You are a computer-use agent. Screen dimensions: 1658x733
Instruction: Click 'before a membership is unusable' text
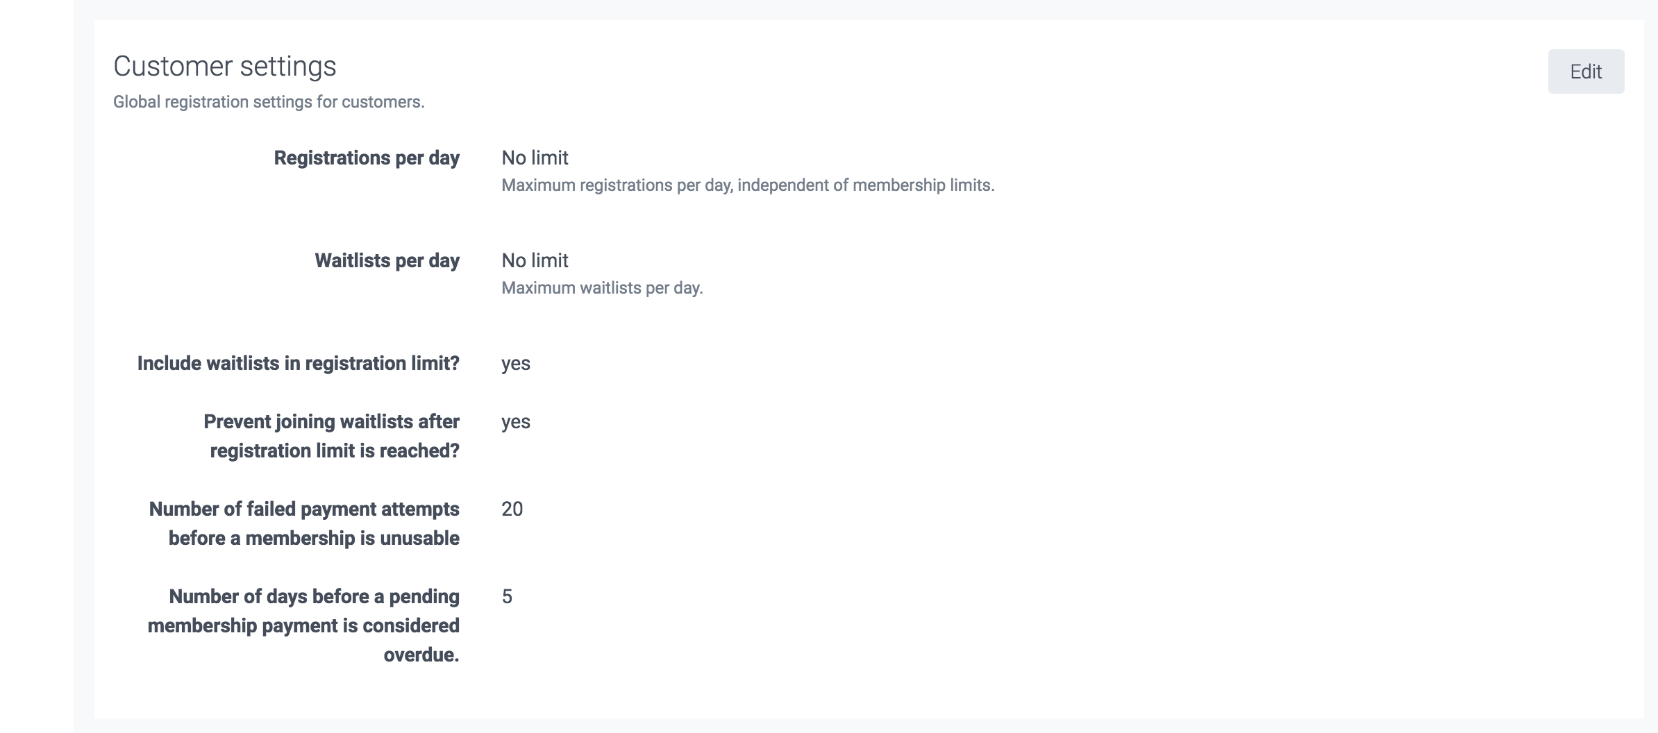click(x=313, y=539)
